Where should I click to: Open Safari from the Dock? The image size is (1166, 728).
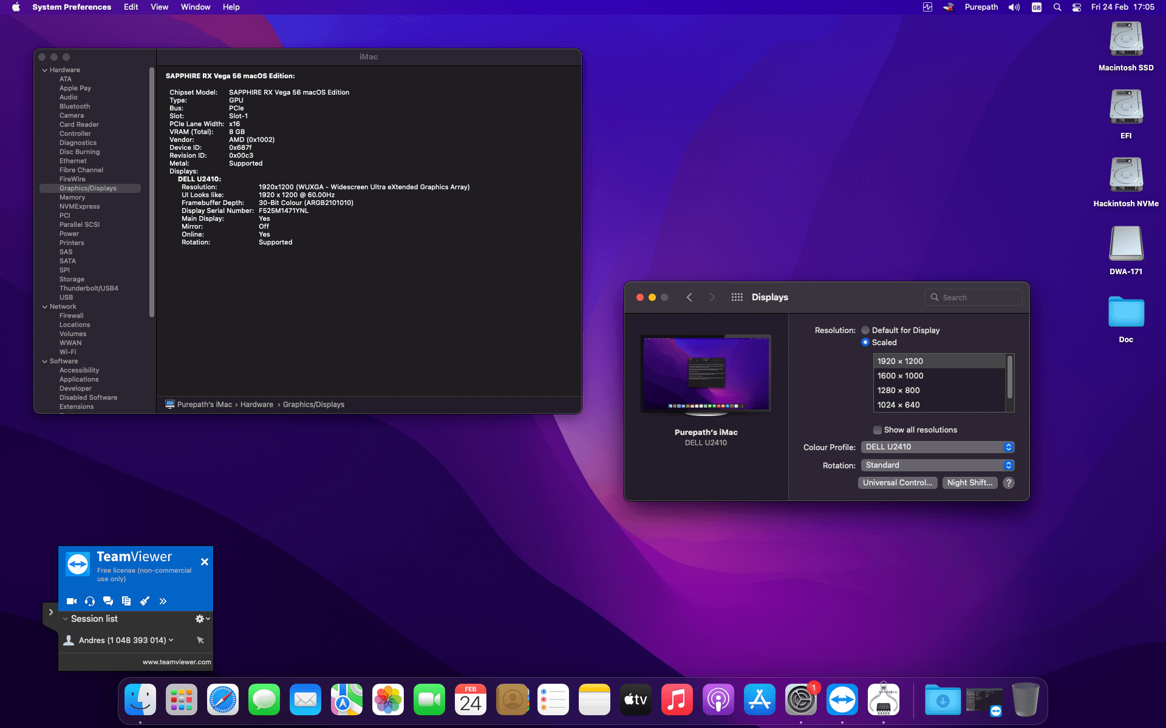click(x=223, y=700)
